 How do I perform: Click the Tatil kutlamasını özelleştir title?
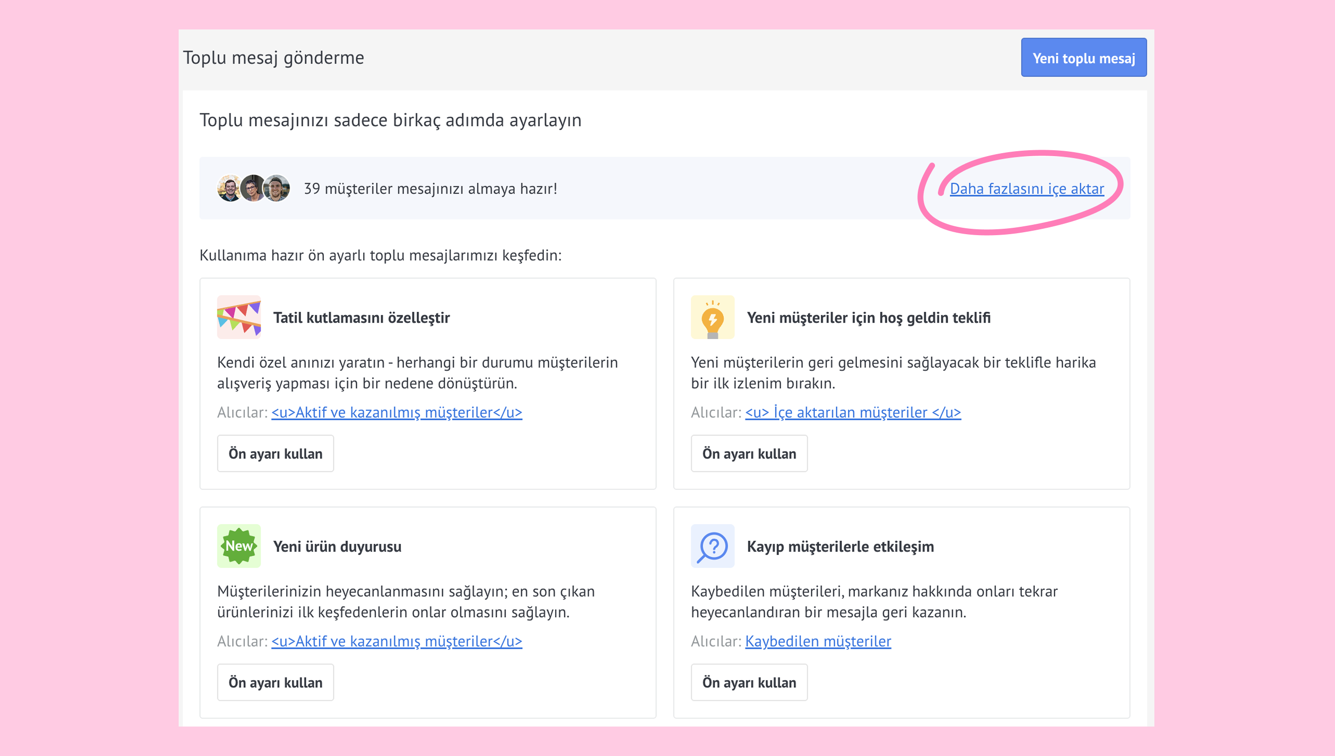point(361,318)
